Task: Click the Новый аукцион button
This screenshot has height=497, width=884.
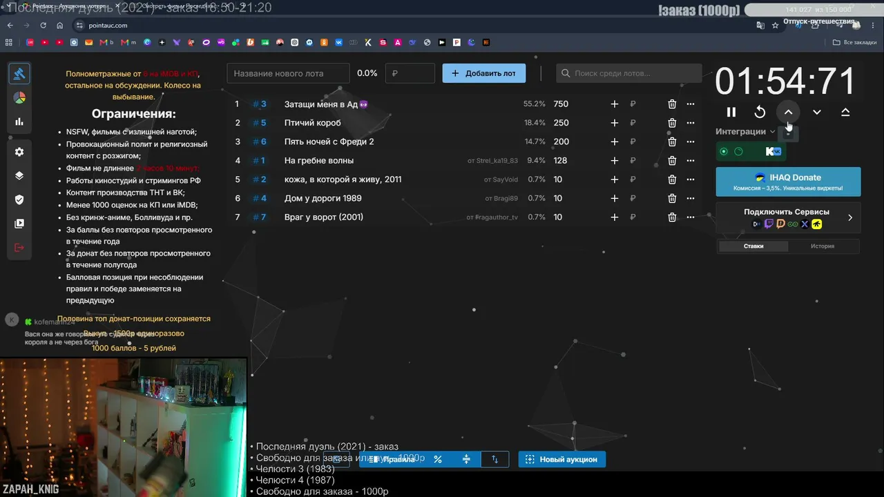Action: click(562, 459)
